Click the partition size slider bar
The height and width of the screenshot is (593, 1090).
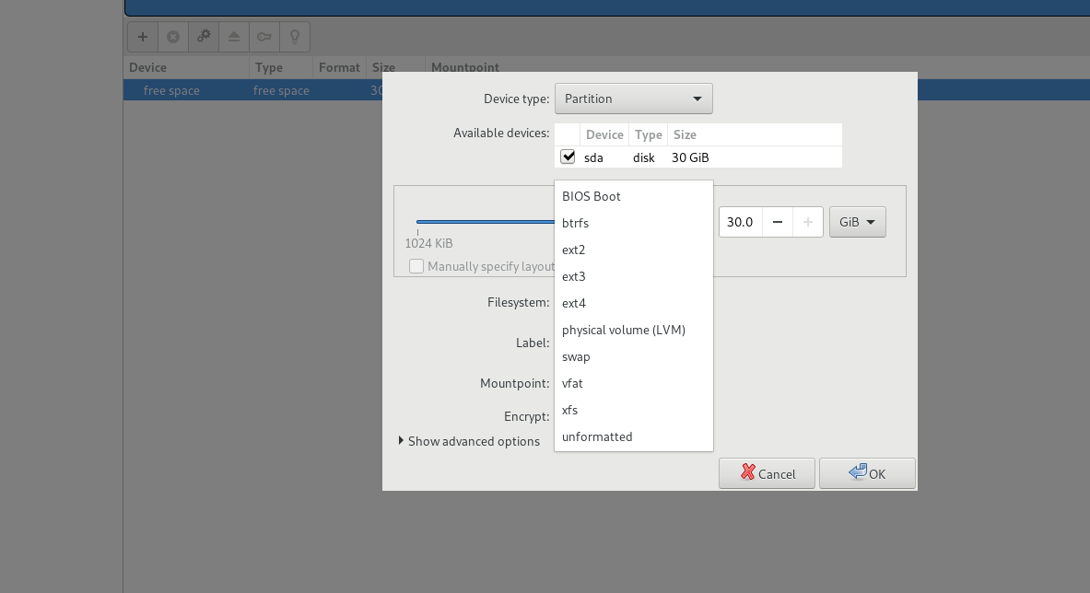coord(486,222)
